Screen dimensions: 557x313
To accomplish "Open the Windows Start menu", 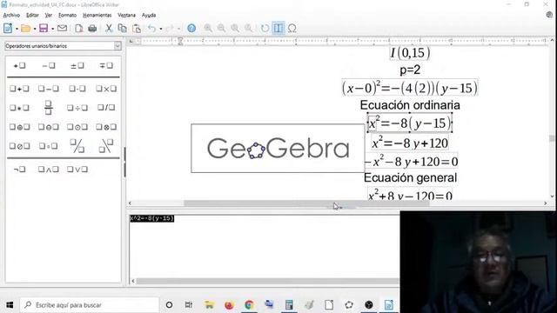I will (x=10, y=305).
